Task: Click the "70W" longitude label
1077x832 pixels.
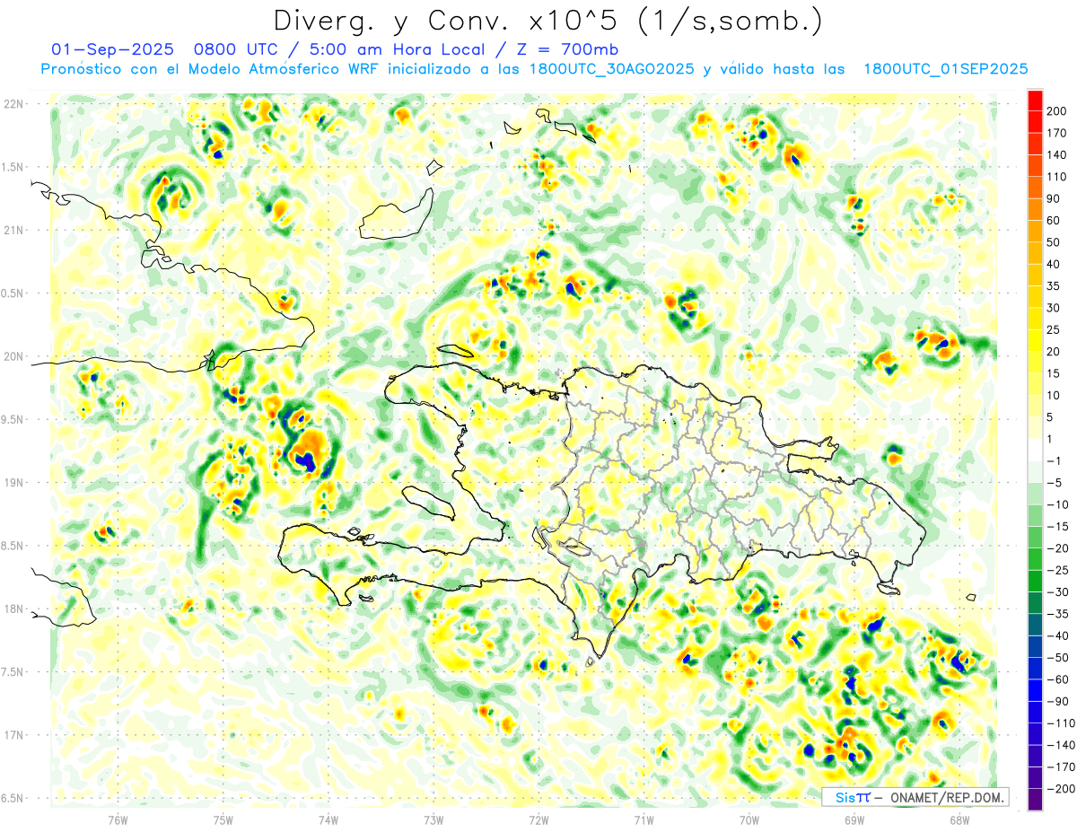Action: (x=749, y=819)
